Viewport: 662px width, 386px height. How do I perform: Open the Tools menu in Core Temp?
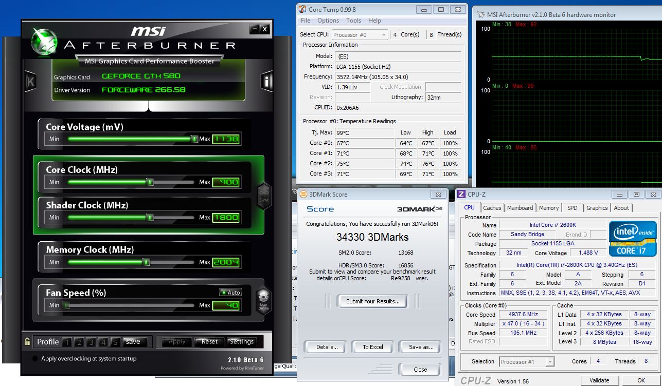tap(353, 21)
